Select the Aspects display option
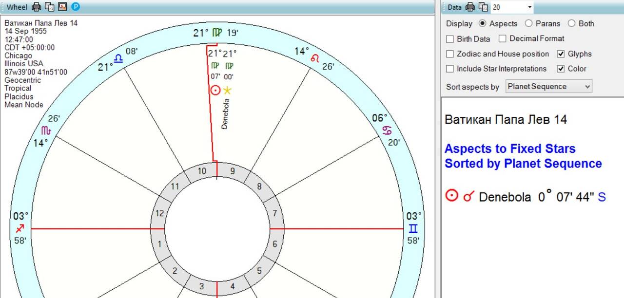The width and height of the screenshot is (624, 298). coord(498,23)
